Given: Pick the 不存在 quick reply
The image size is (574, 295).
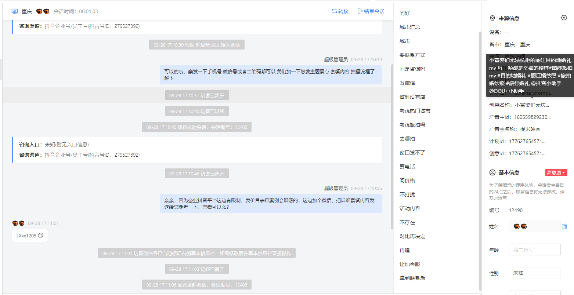Looking at the screenshot, I should click(407, 222).
